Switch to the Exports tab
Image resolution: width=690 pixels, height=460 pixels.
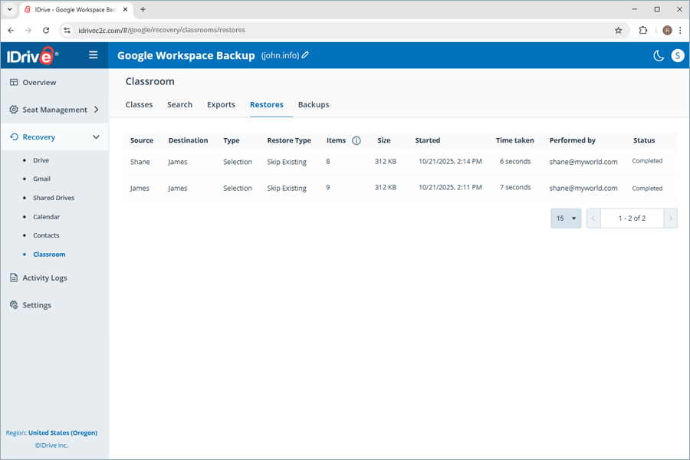pyautogui.click(x=221, y=105)
